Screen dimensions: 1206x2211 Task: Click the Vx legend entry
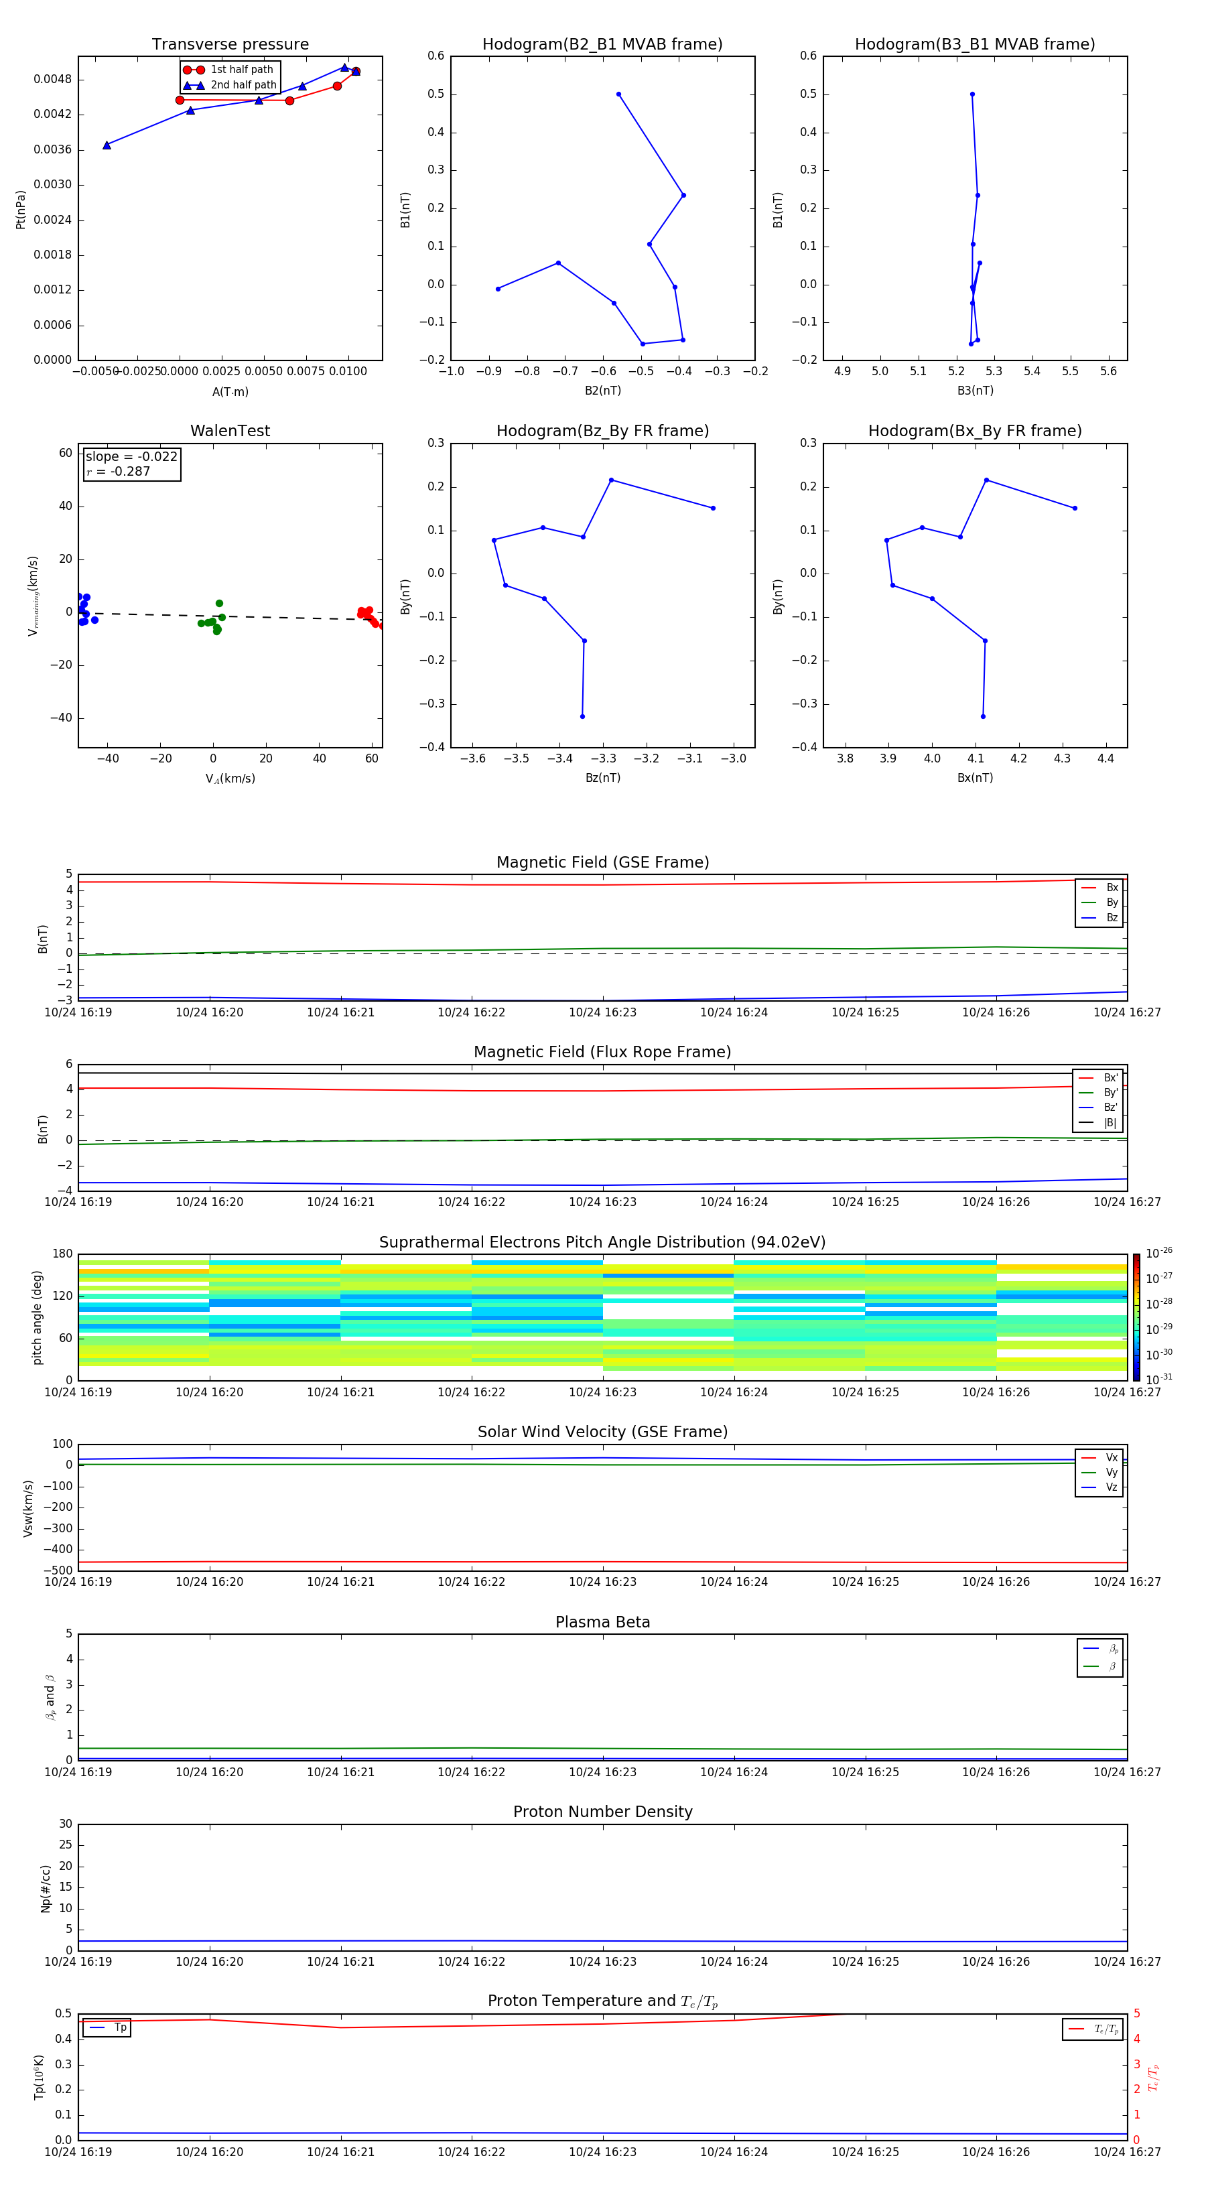(1099, 1457)
